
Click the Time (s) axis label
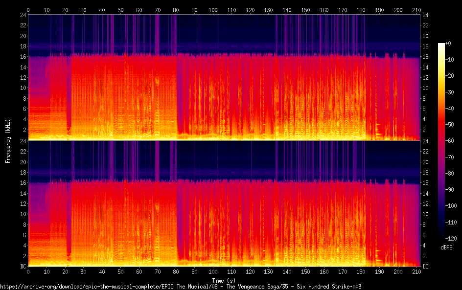point(223,280)
